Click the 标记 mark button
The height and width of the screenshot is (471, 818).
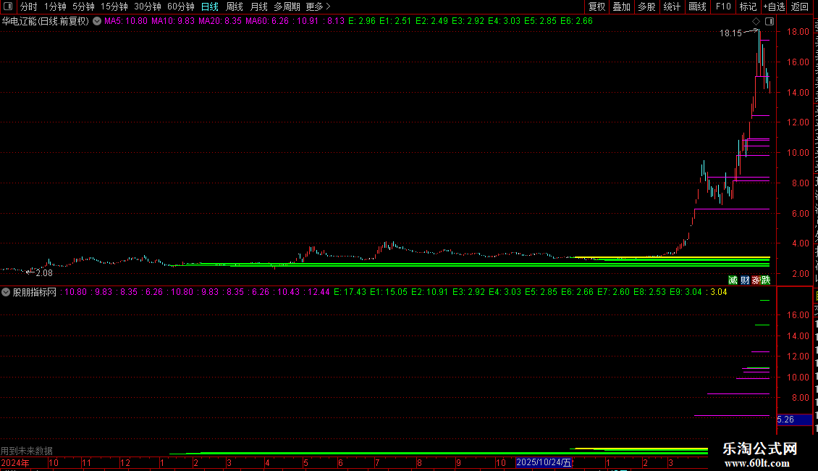(x=748, y=7)
